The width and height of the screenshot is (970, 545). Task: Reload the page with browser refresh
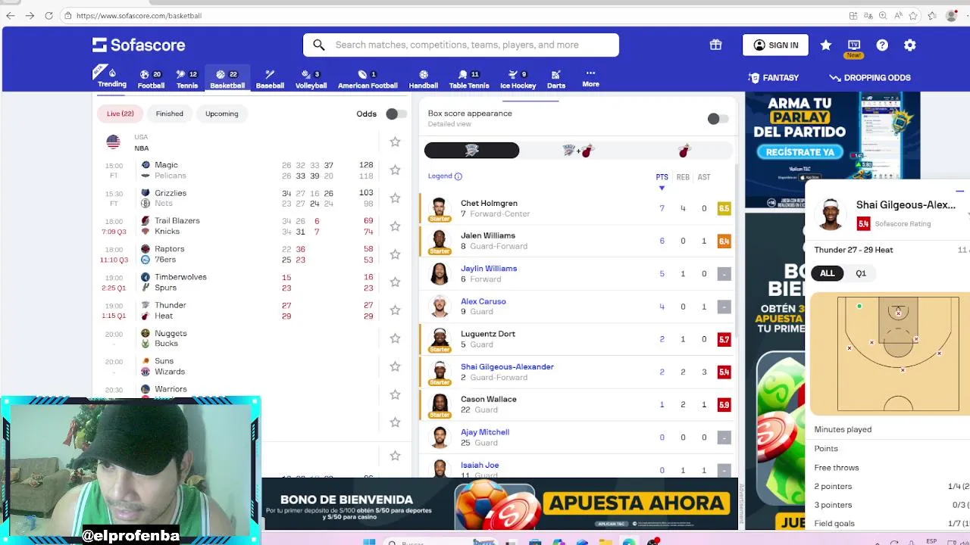point(48,15)
